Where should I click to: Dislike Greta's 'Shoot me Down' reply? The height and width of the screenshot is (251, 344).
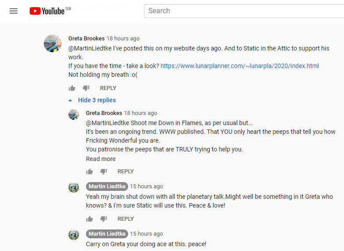pos(104,171)
